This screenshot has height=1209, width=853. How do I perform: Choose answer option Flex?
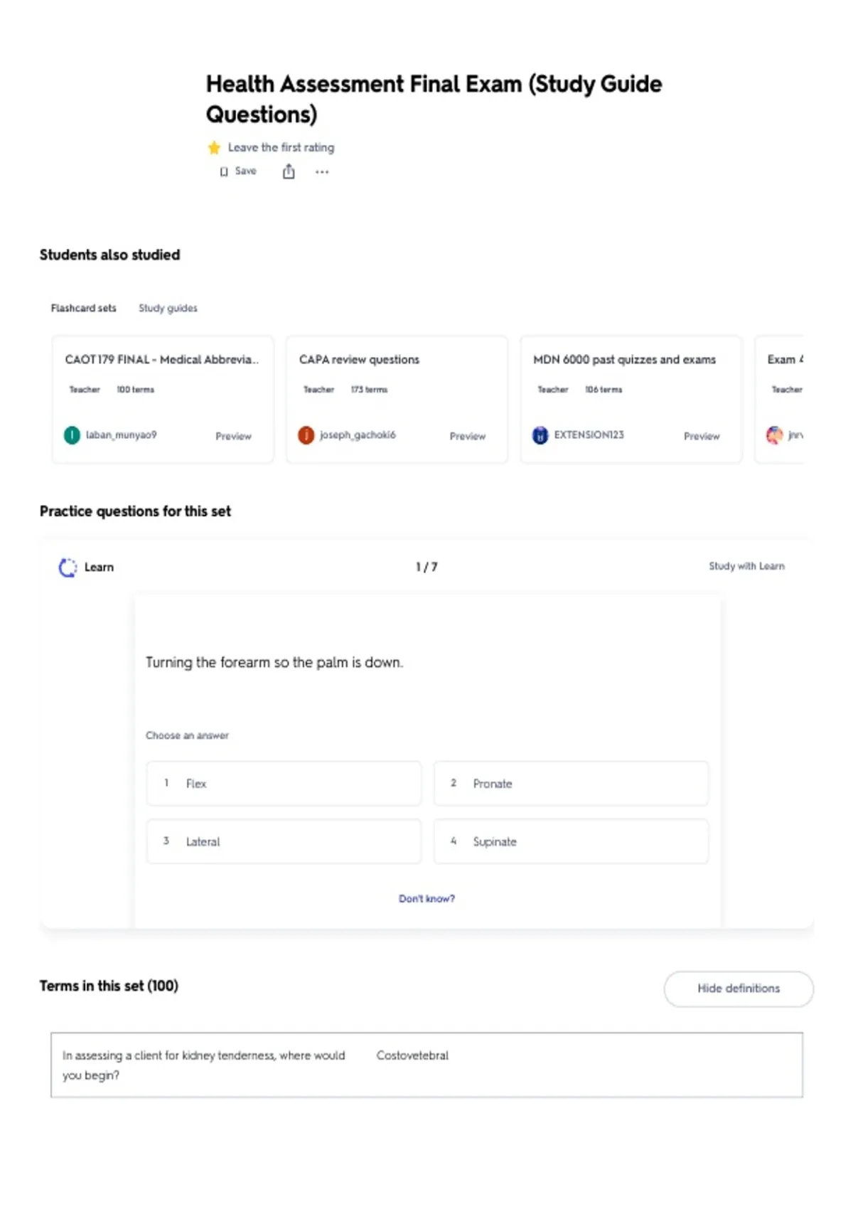coord(284,783)
